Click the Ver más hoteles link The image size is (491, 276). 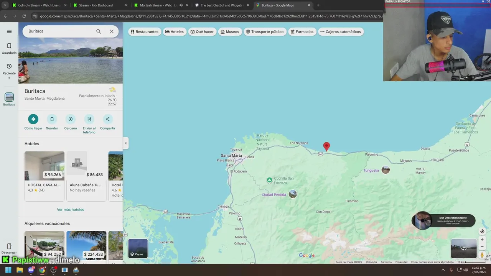click(x=71, y=210)
